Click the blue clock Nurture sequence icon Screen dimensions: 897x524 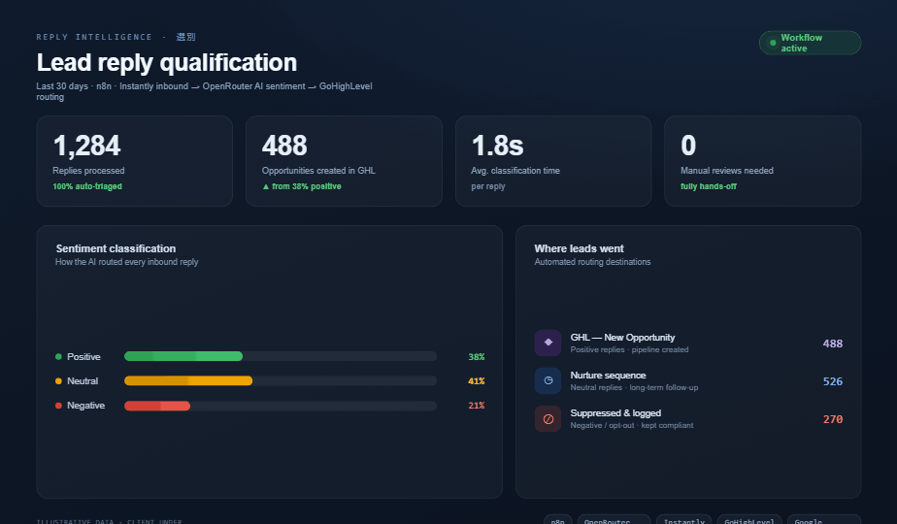(x=548, y=380)
